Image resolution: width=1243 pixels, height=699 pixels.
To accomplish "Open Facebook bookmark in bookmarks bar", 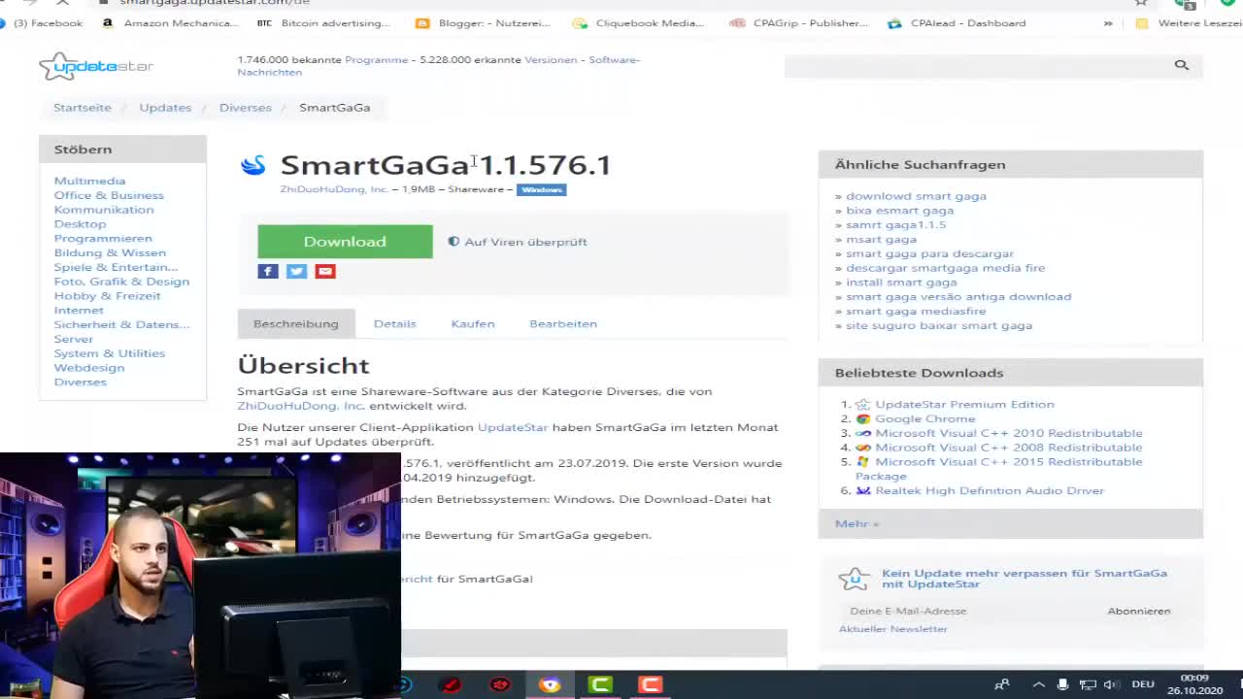I will (x=42, y=23).
